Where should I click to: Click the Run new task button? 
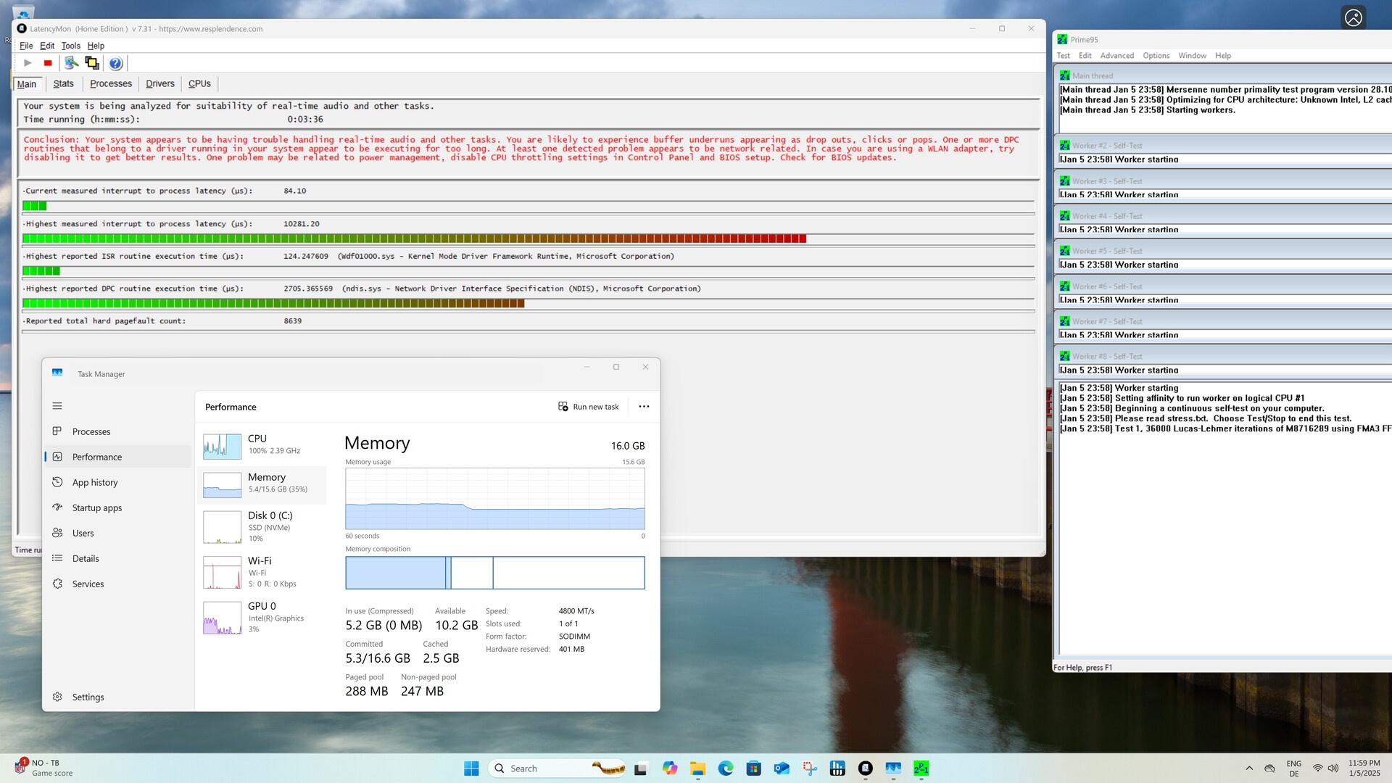pos(589,407)
